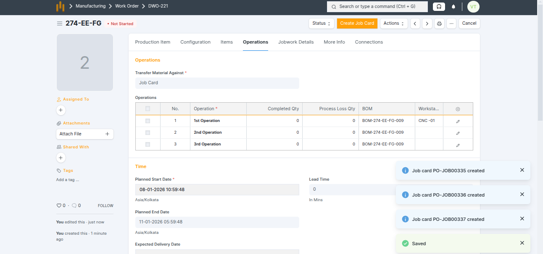Tick the 2nd Operation row checkbox
This screenshot has height=254, width=543.
[148, 132]
